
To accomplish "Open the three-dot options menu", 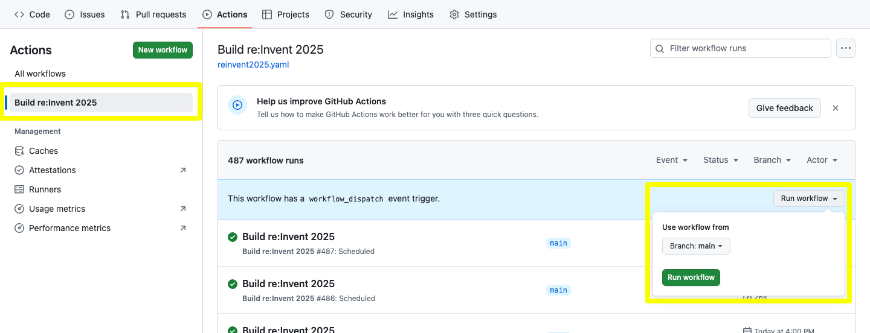I will (x=846, y=48).
